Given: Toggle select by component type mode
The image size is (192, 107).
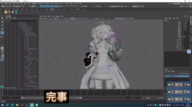Looking at the screenshot, I should (x=35, y=6).
